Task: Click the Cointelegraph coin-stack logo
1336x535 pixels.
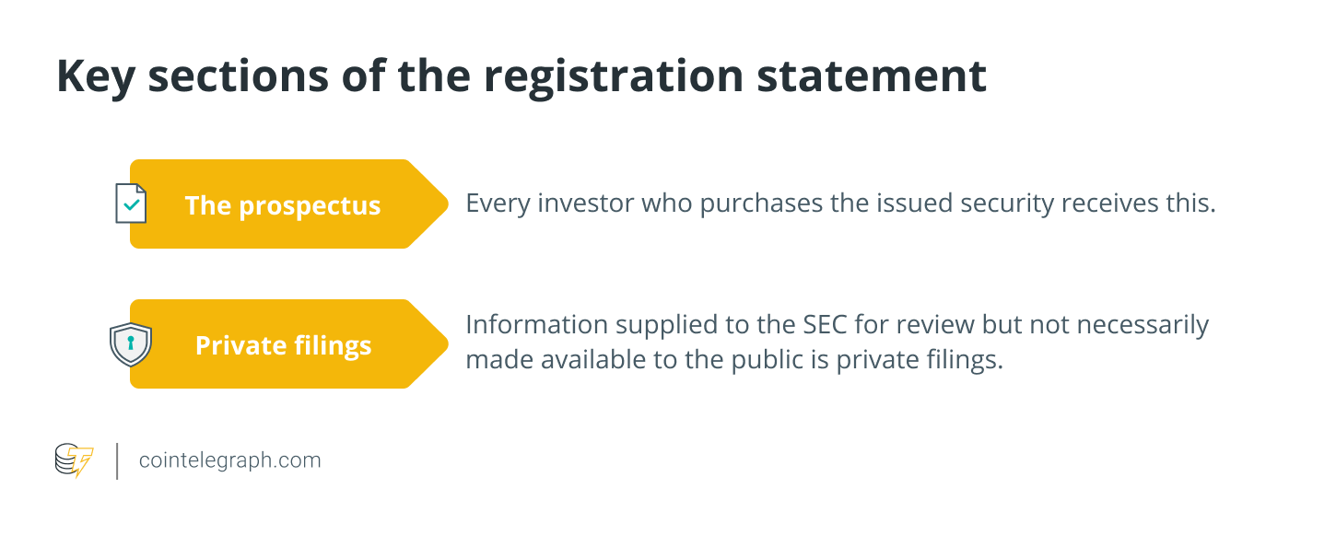Action: (x=74, y=460)
